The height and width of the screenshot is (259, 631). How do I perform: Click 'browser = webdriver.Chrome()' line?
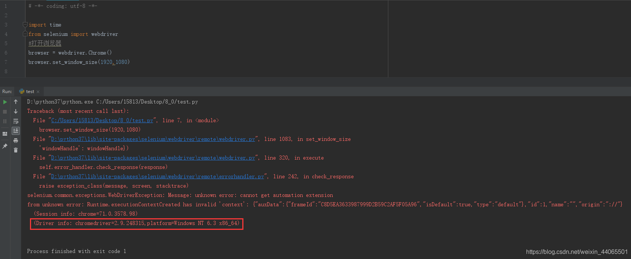pyautogui.click(x=70, y=53)
